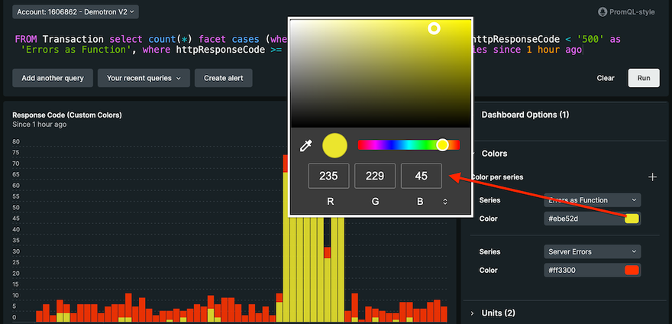Click the R value field showing 235
The height and width of the screenshot is (324, 672).
coord(328,176)
